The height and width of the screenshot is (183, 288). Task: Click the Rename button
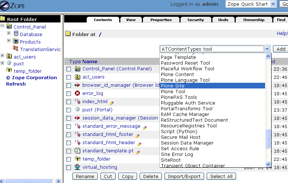(x=85, y=177)
